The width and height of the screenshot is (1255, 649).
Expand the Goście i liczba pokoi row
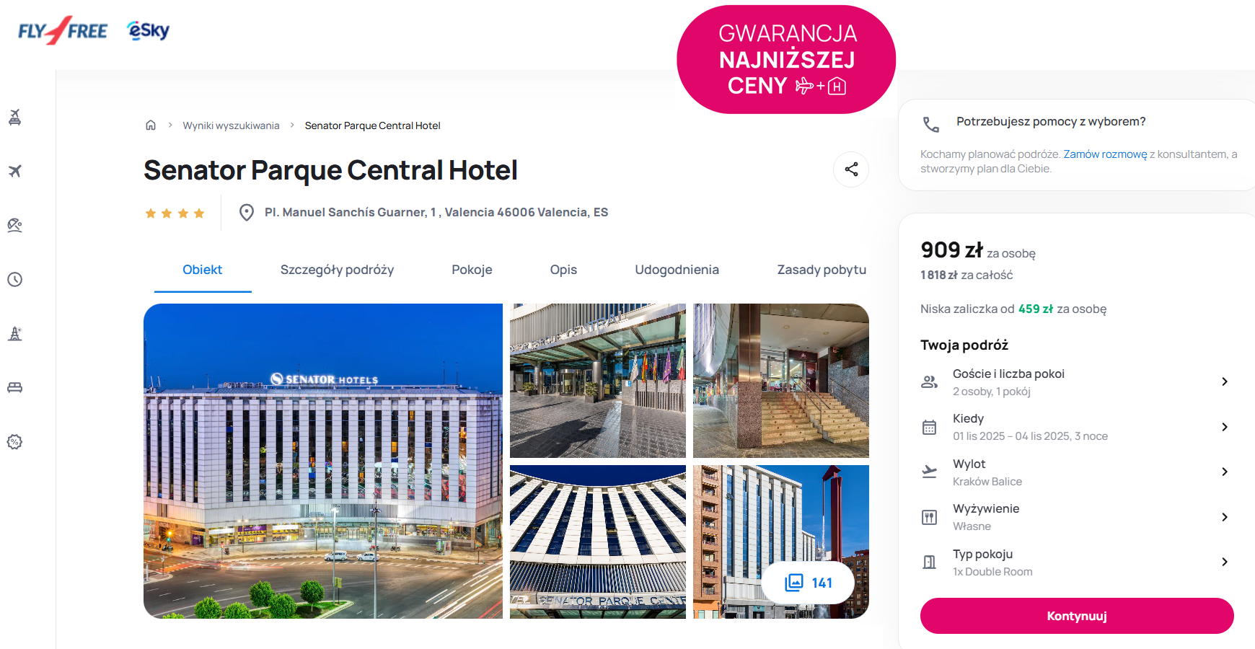[1075, 382]
